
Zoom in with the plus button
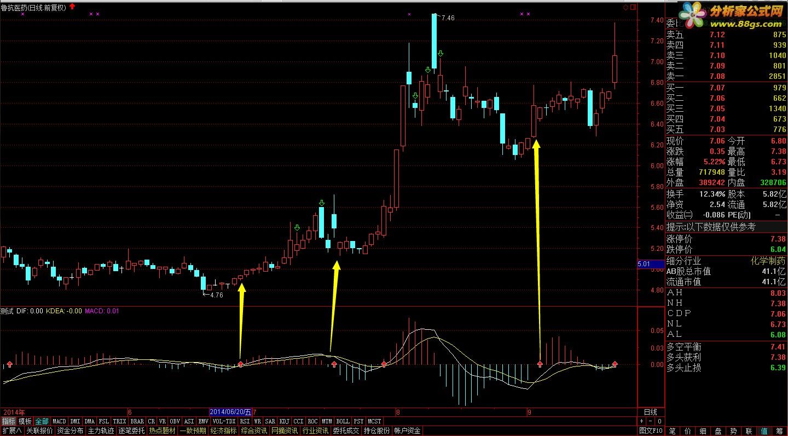coord(642,421)
